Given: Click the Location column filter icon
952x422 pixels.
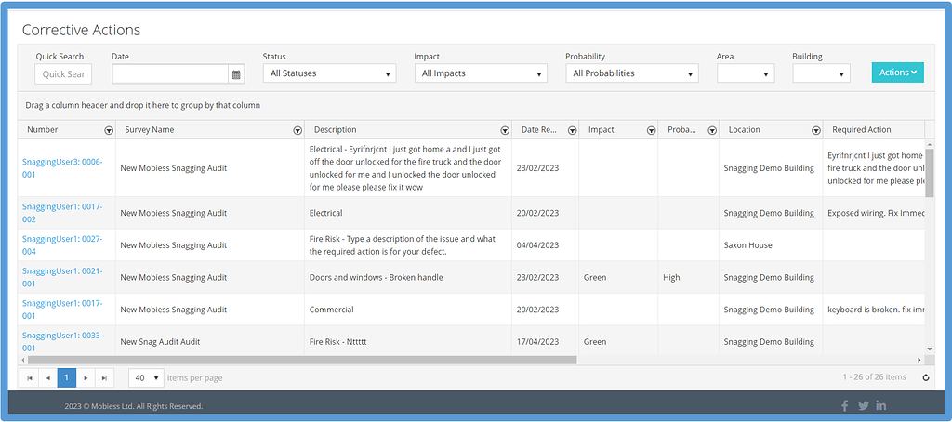Looking at the screenshot, I should coord(815,130).
